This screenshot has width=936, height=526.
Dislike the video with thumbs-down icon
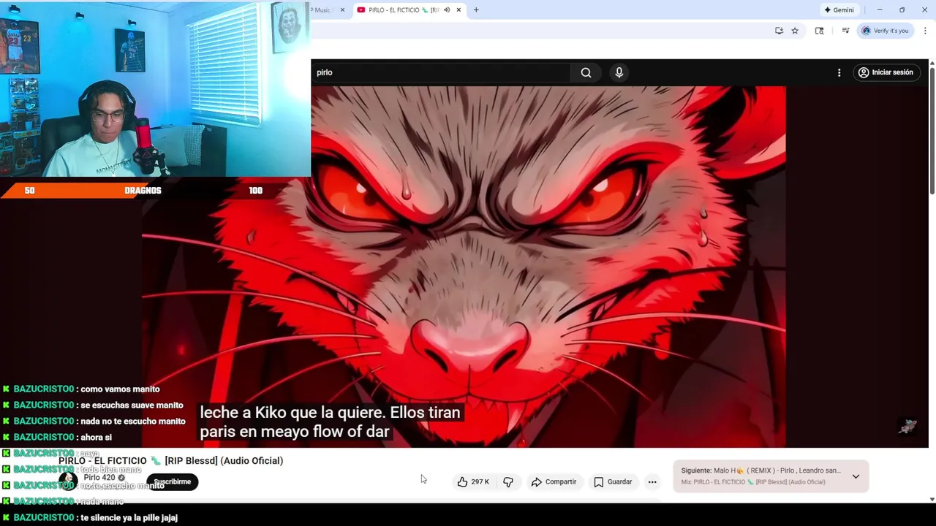point(508,481)
